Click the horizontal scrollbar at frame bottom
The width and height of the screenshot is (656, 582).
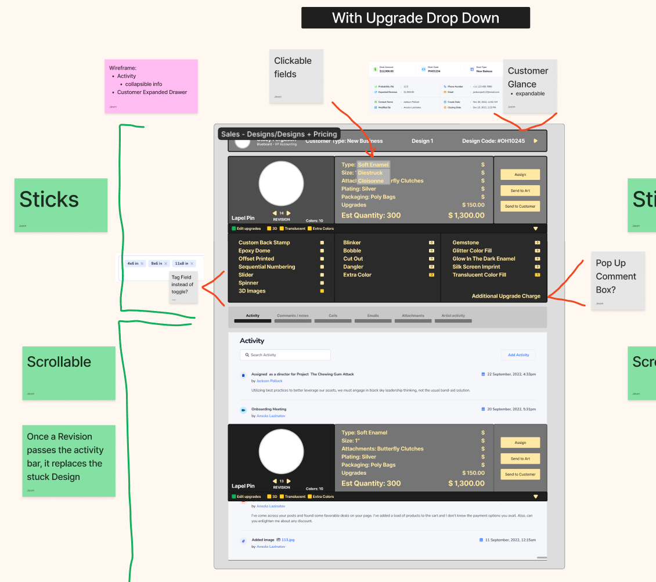(542, 558)
